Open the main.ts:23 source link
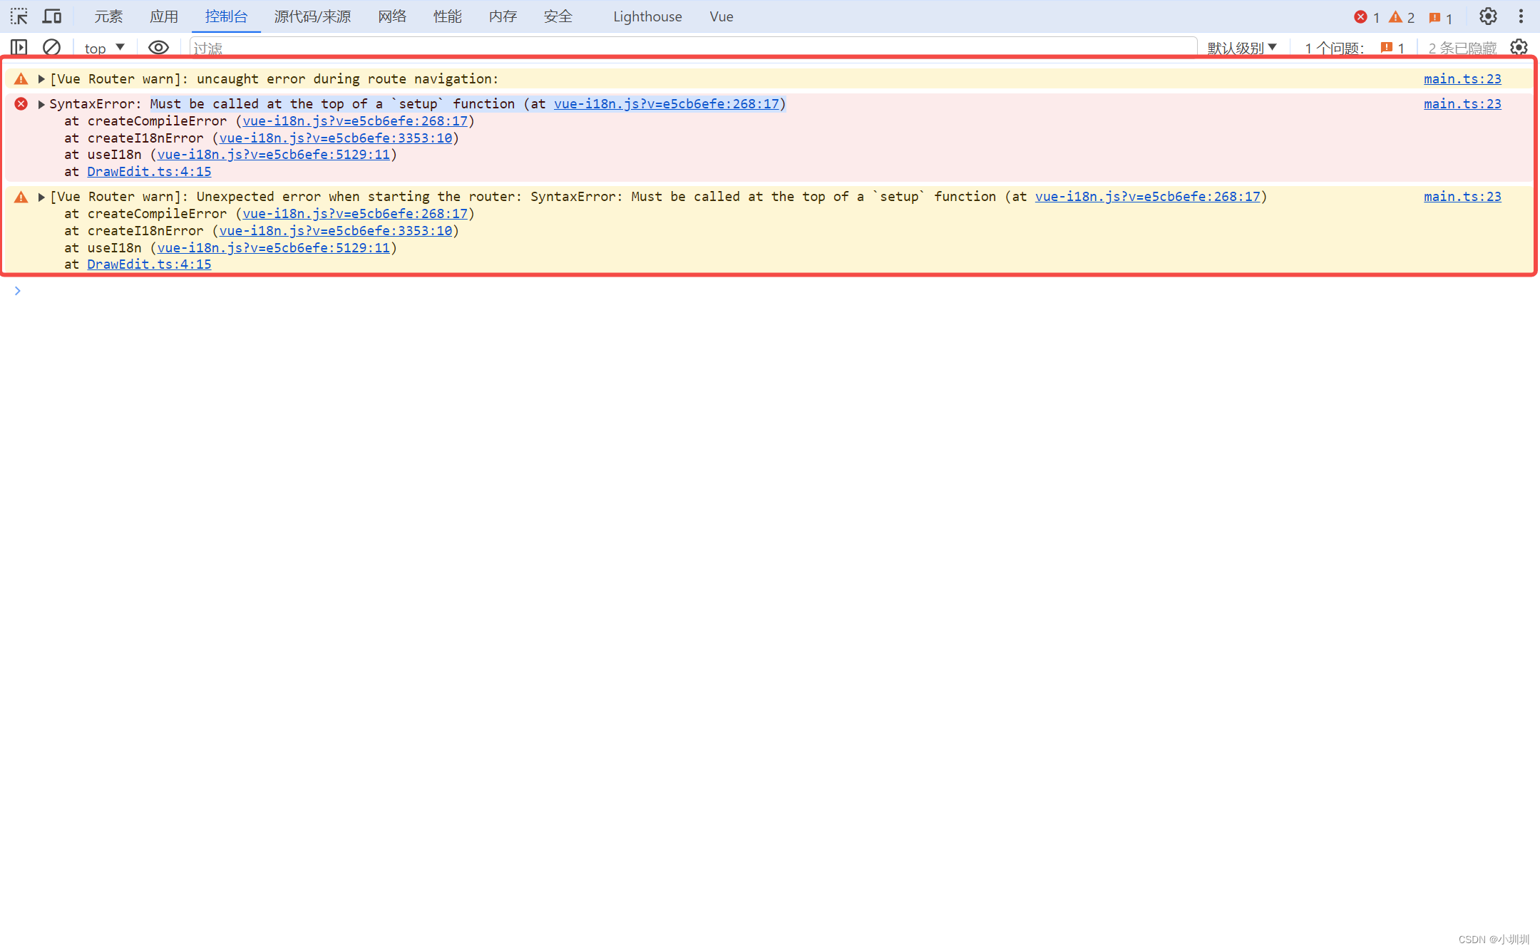The width and height of the screenshot is (1540, 951). click(1462, 78)
